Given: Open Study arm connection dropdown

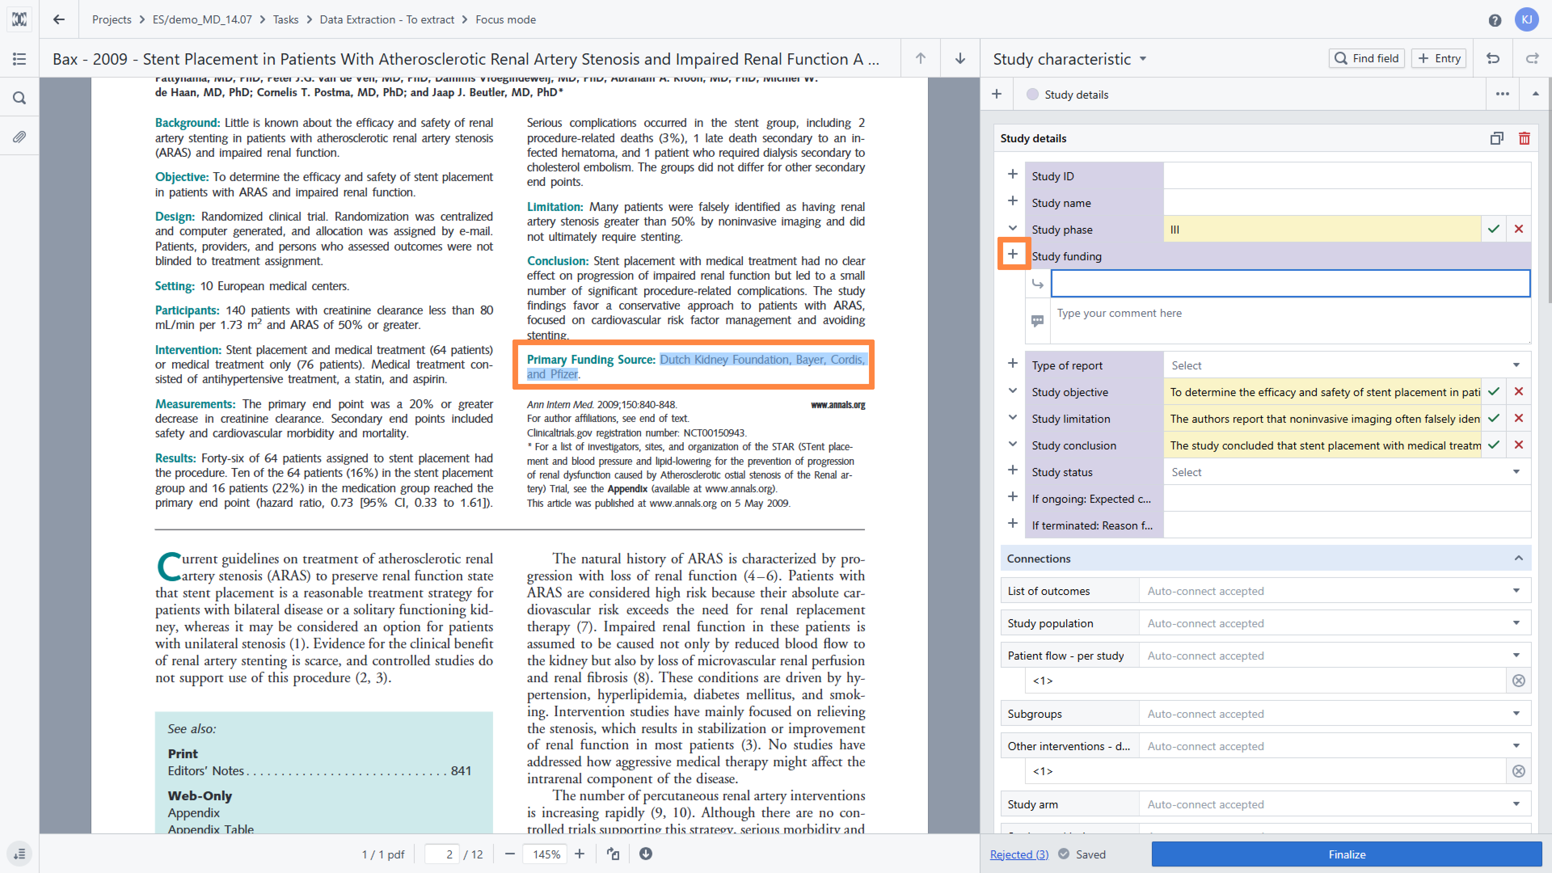Looking at the screenshot, I should click(x=1335, y=804).
